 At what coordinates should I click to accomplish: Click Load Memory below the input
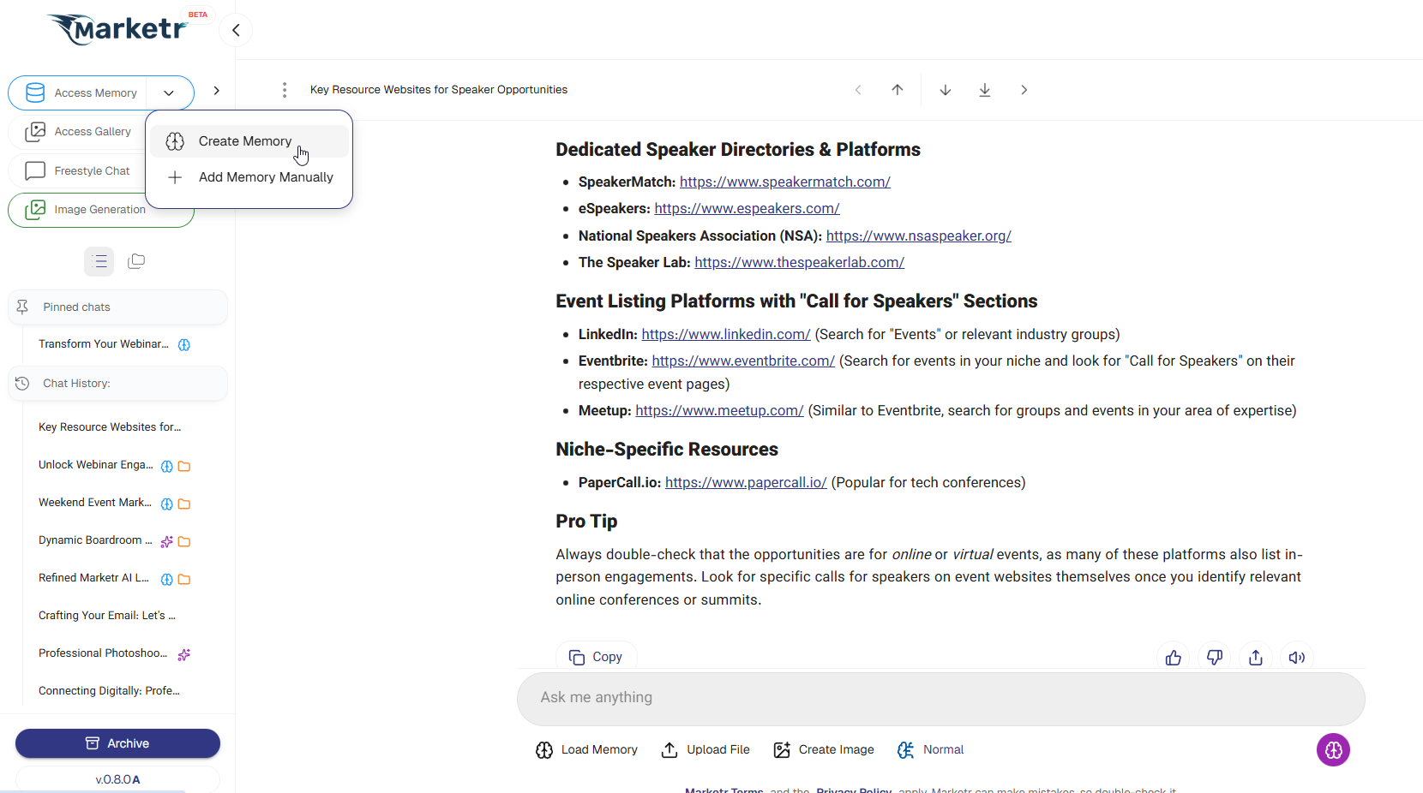pos(587,750)
